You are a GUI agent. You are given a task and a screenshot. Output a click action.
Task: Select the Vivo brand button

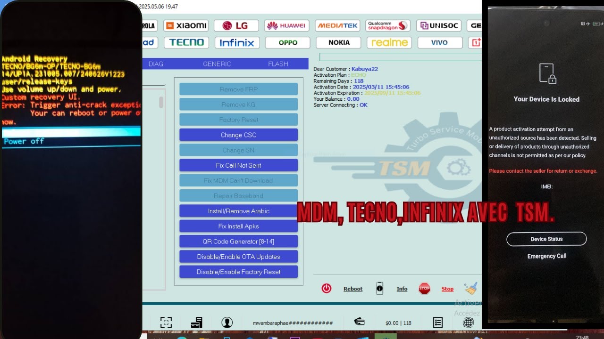click(439, 42)
